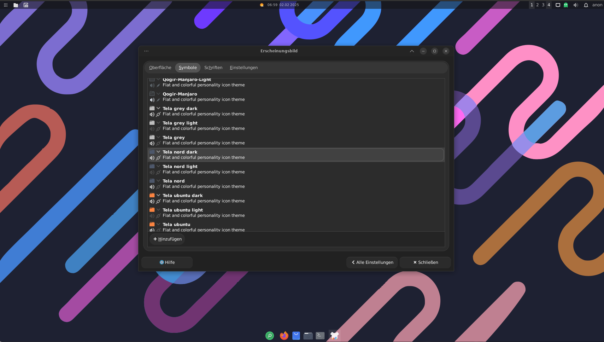
Task: Switch to the Schriften tab
Action: [213, 67]
